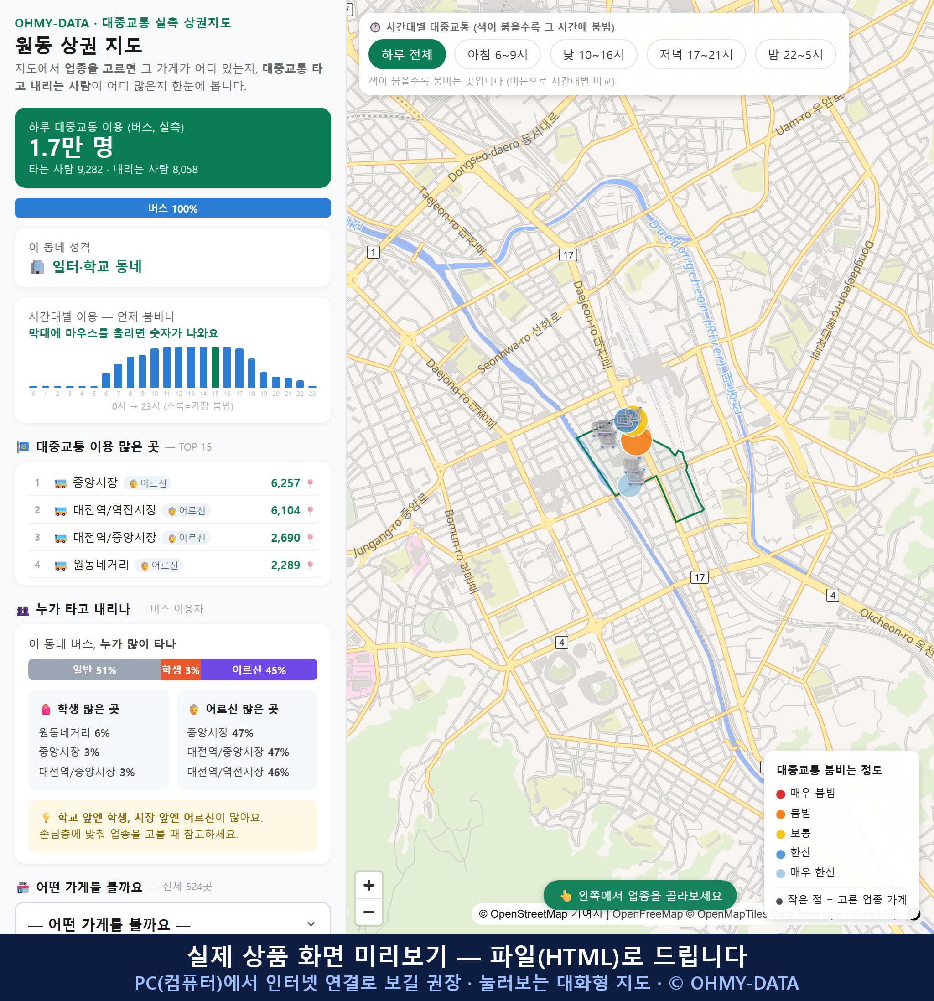Click the 6,257 ridership value
The height and width of the screenshot is (1001, 934).
click(285, 483)
